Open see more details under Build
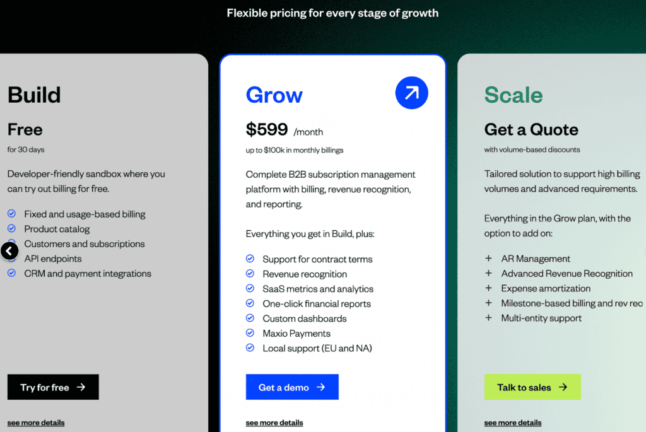Screen dimensions: 646x432 click(x=36, y=423)
